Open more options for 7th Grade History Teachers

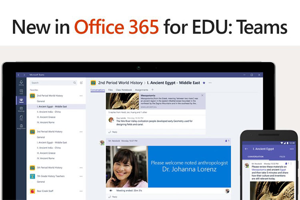coord(81,176)
